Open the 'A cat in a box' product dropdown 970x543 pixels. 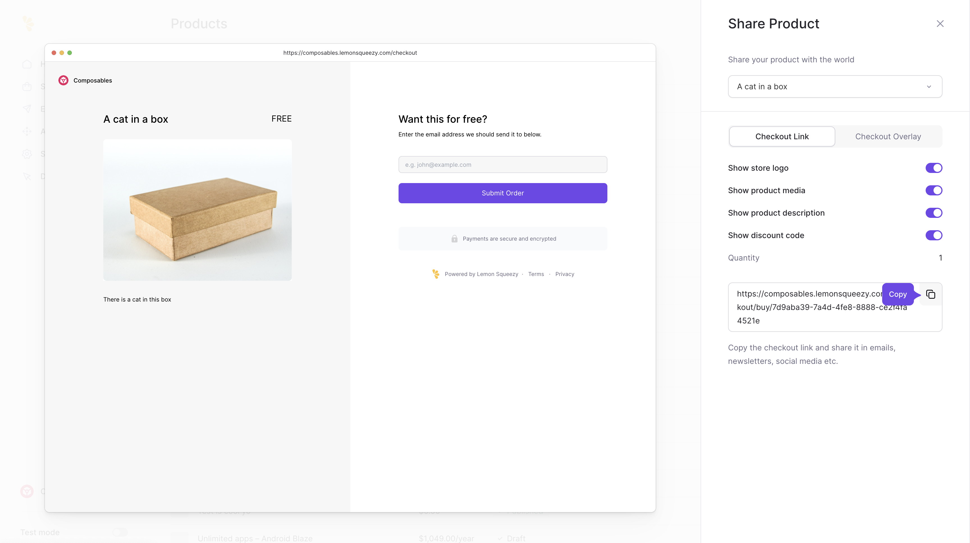click(x=835, y=86)
